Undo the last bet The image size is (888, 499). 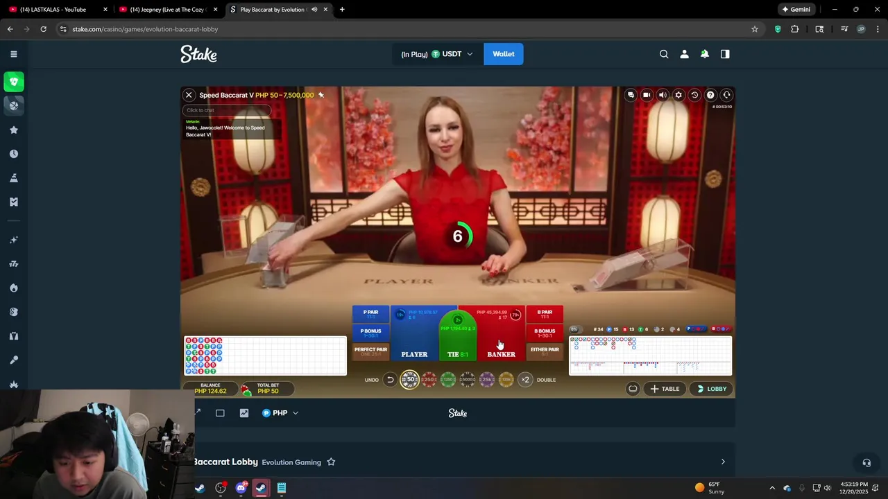click(390, 380)
